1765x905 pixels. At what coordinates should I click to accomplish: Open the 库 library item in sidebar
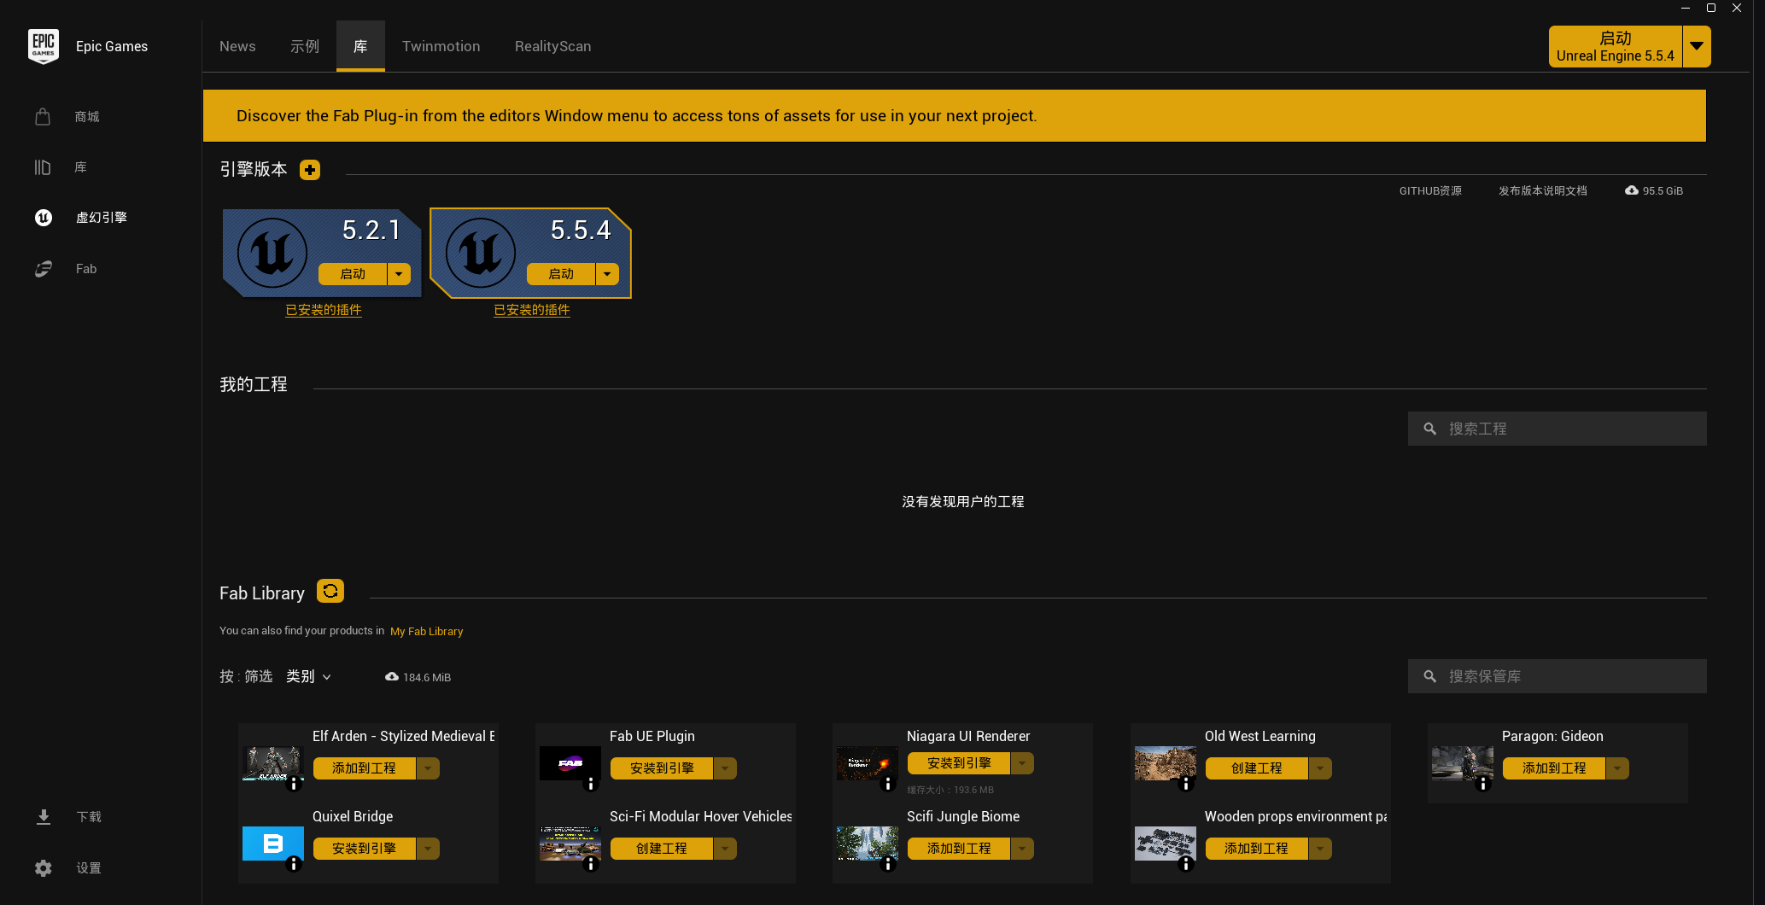coord(61,167)
